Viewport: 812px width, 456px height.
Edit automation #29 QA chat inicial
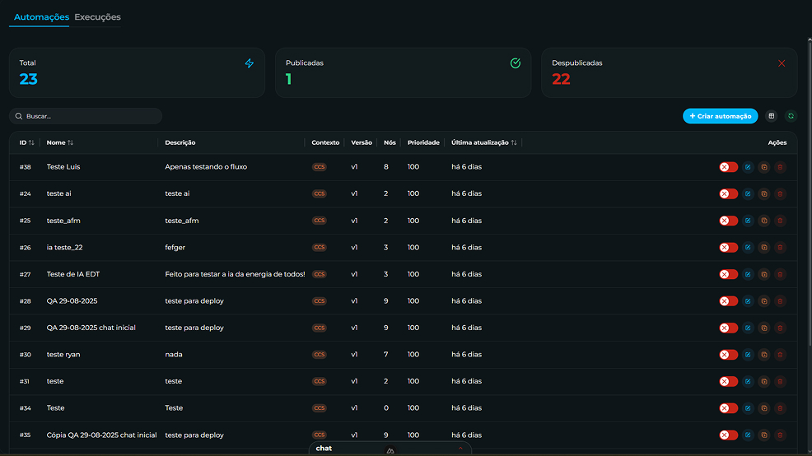pyautogui.click(x=748, y=328)
